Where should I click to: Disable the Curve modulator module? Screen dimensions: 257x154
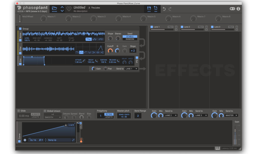click(x=19, y=141)
